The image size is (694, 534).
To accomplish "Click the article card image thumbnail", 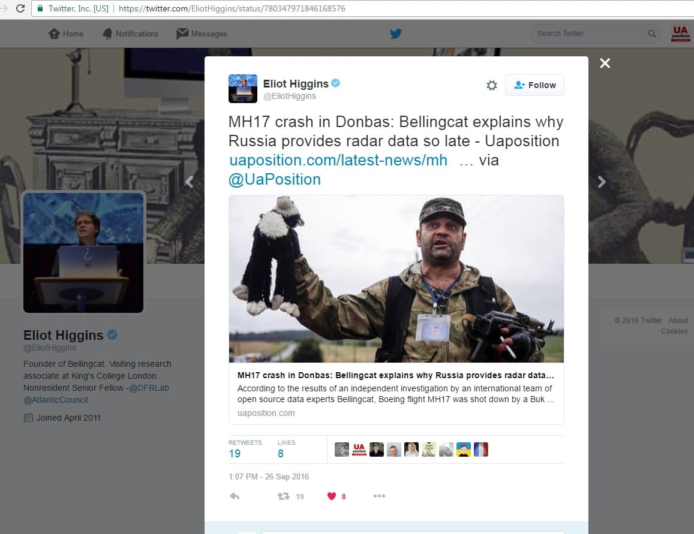I will coord(396,279).
